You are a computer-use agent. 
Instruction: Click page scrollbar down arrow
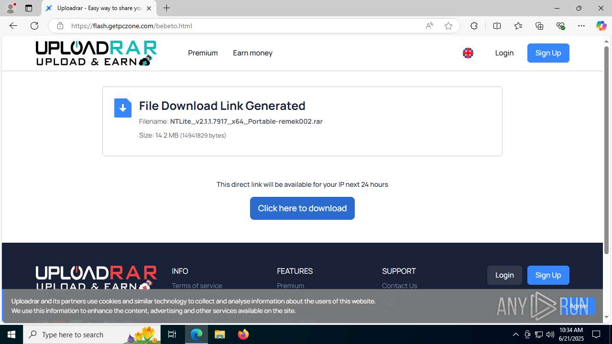point(606,317)
